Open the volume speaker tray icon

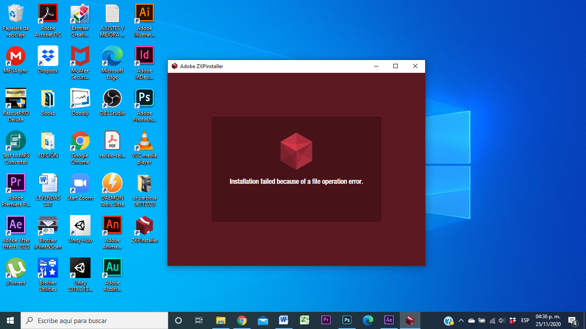point(502,320)
